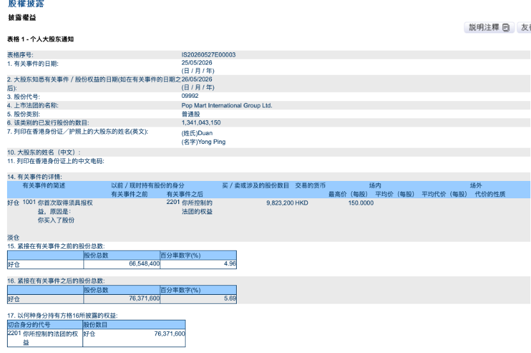531x353 pixels.
Task: Click Pop Mart International Group Ltd. name
Action: pos(227,106)
